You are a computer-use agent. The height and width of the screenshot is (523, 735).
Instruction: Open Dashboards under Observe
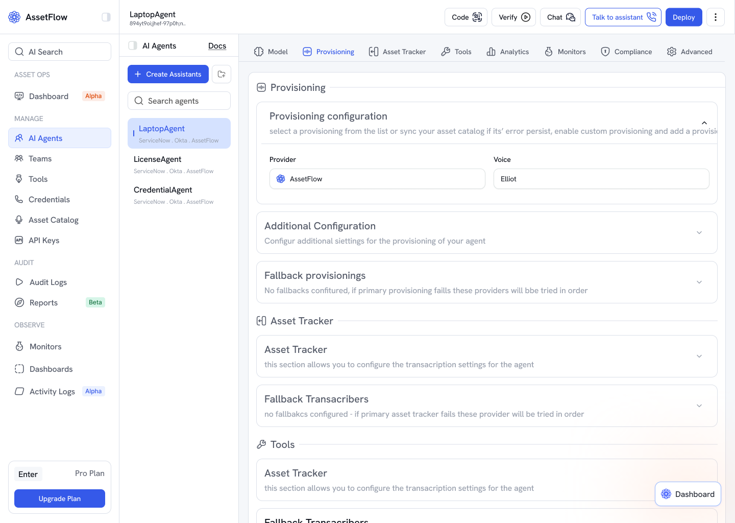(x=60, y=369)
